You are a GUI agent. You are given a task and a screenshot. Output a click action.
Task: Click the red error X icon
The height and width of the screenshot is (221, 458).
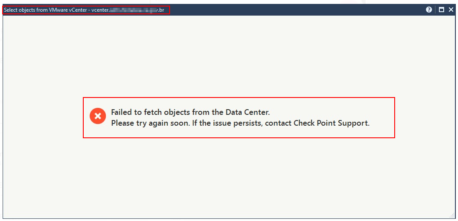point(98,116)
